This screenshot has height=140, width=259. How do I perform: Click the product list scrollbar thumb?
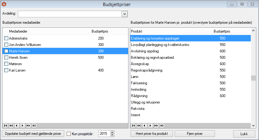(253, 78)
